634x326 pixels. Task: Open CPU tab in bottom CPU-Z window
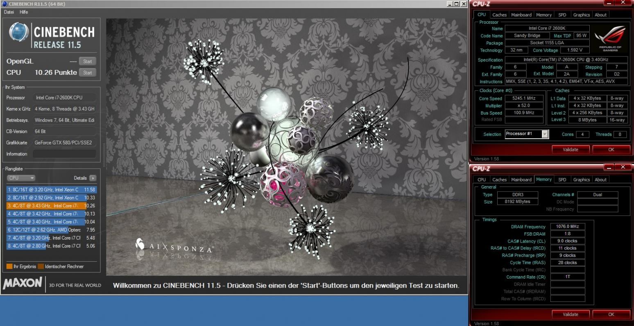pyautogui.click(x=482, y=180)
